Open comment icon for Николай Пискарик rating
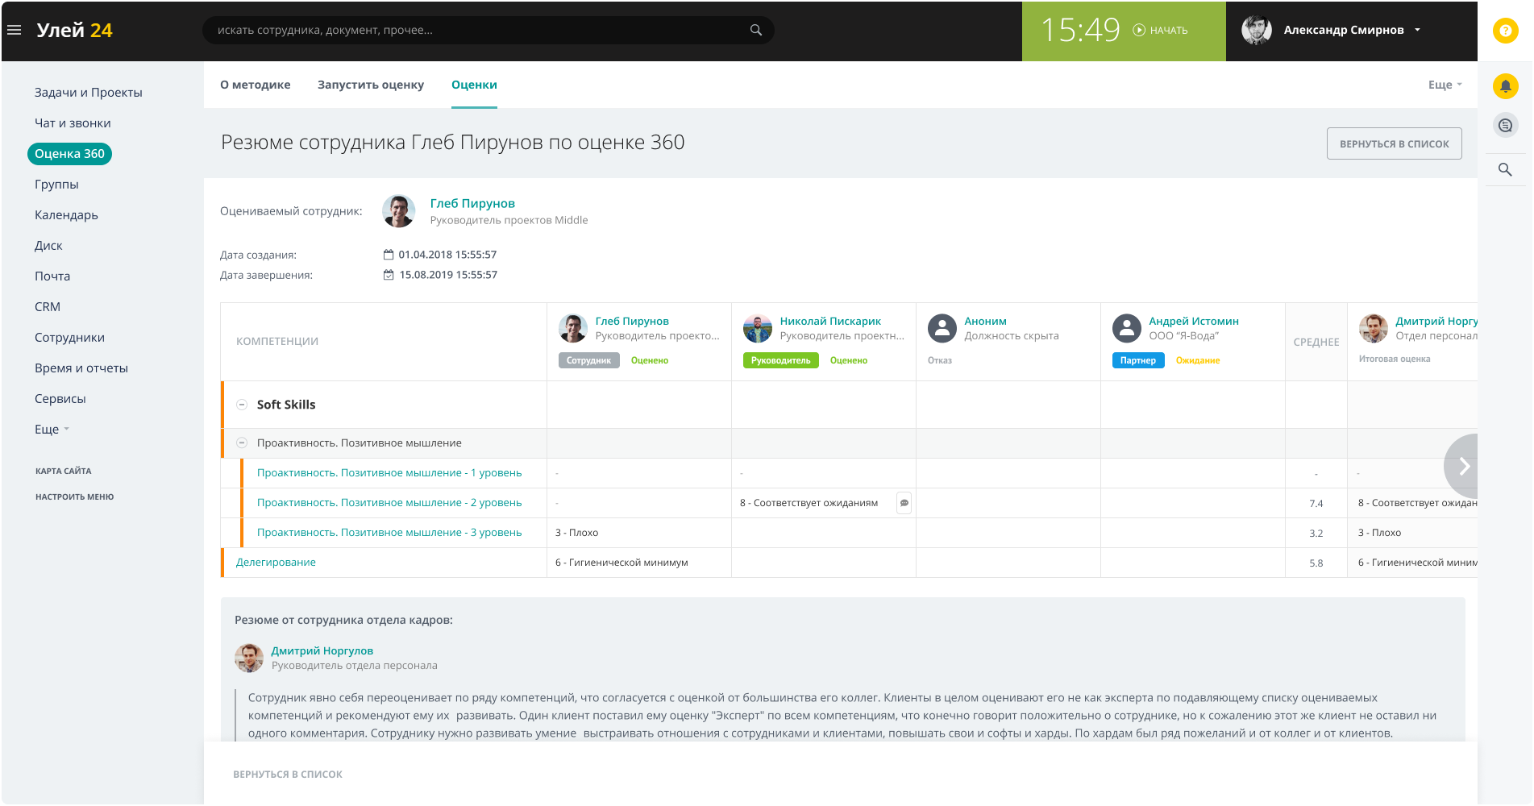The image size is (1534, 806). click(904, 503)
